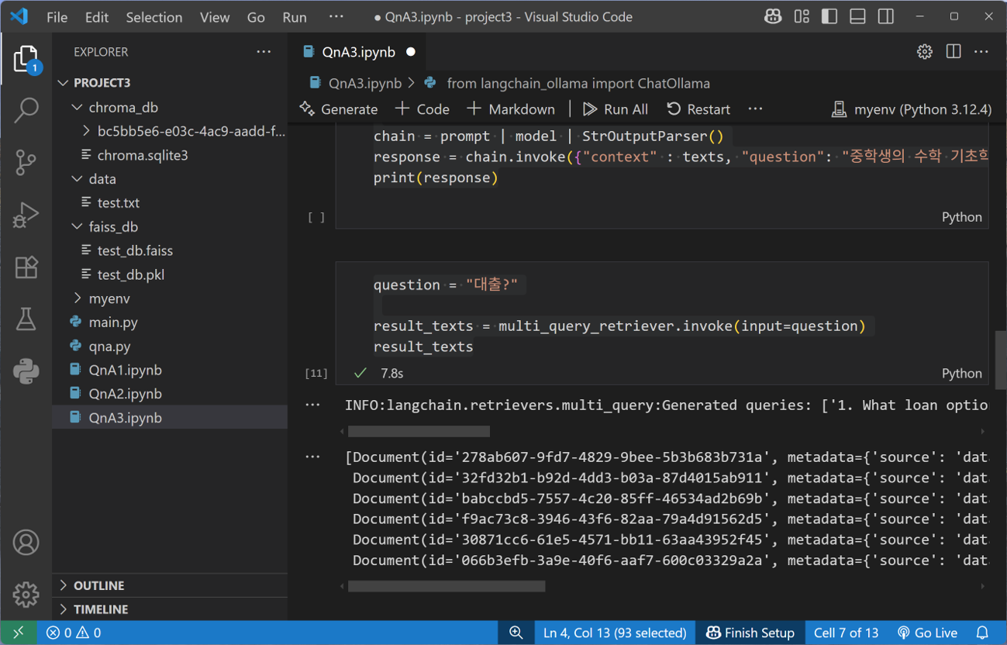1007x645 pixels.
Task: Toggle the secondary side bar visibility
Action: [x=886, y=16]
